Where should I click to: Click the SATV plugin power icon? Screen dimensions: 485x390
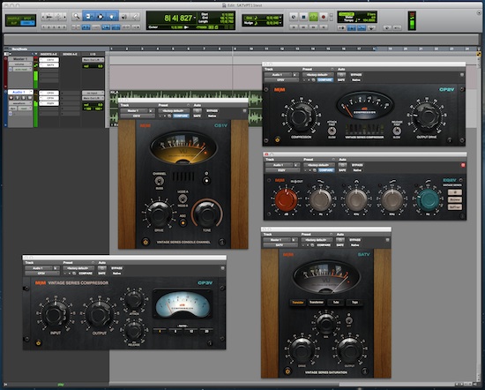287,371
